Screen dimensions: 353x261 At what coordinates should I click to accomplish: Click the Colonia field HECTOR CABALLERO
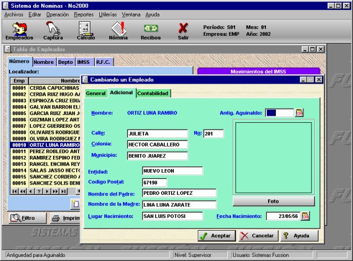click(x=157, y=145)
